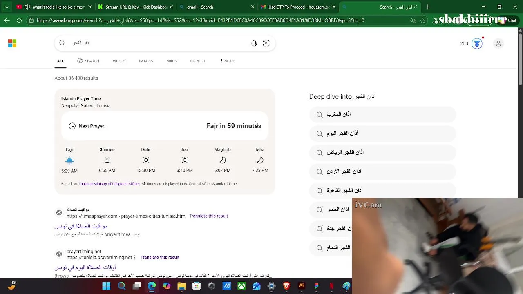Click the Fajr sunrise icon
Viewport: 523px width, 294px height.
pos(69,160)
